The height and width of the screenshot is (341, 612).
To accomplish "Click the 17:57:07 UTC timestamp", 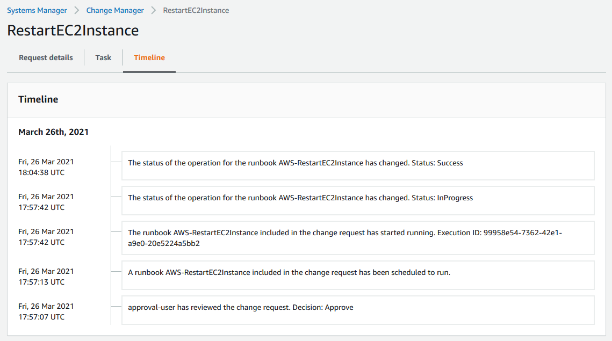I will tap(41, 317).
